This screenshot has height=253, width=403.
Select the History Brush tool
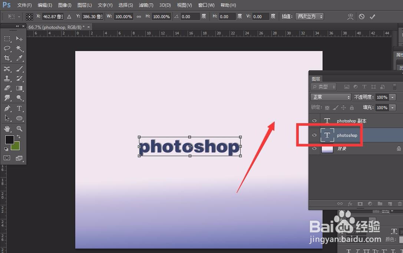19,78
